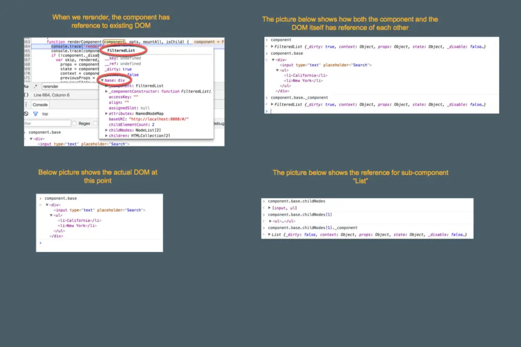
Task: Toggle the regex search .* icon
Action: point(35,86)
